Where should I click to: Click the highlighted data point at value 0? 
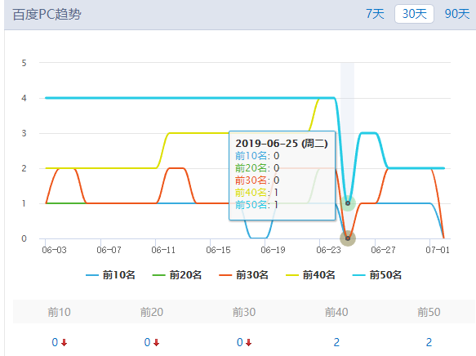348,238
